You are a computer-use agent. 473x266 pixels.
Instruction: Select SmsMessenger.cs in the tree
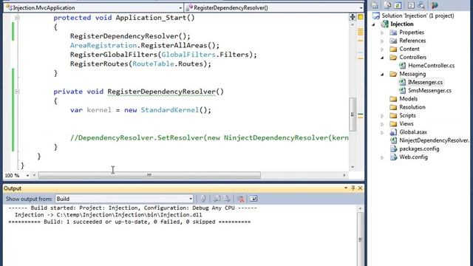[429, 90]
